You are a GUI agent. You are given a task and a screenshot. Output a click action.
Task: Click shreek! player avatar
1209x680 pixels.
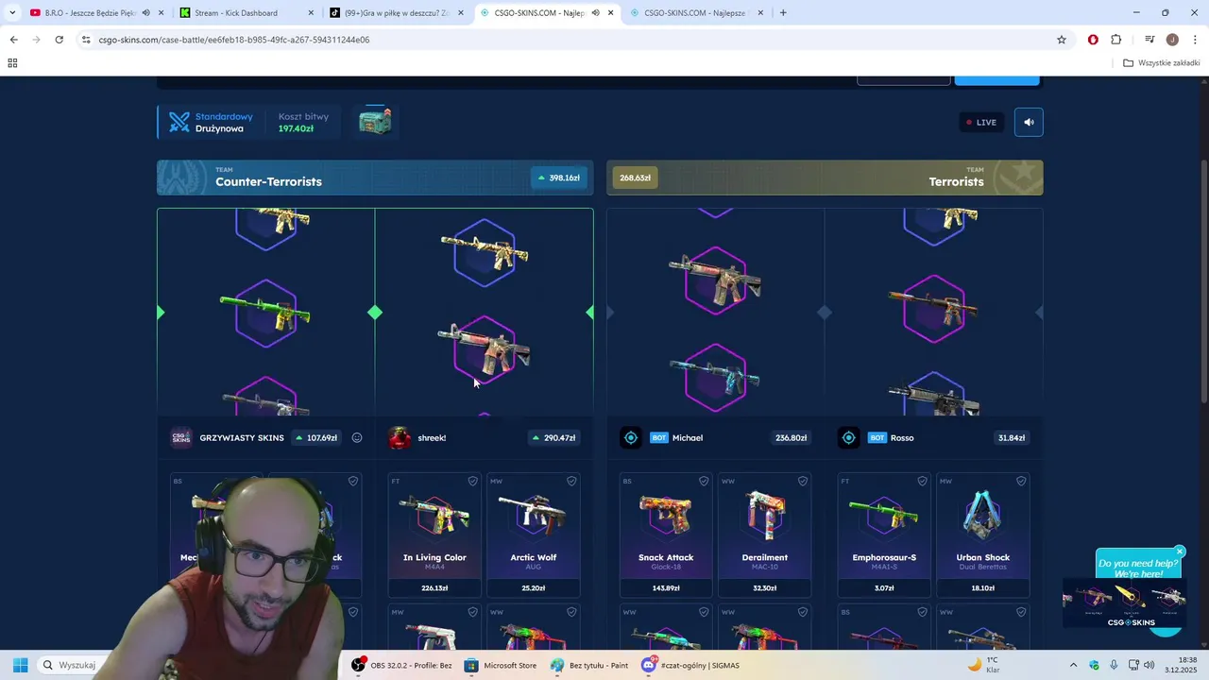[400, 437]
